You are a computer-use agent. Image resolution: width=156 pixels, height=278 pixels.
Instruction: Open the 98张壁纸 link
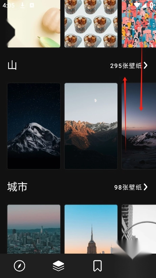pyautogui.click(x=128, y=187)
